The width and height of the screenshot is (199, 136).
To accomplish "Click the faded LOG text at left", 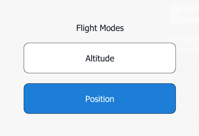I will click(6, 15).
